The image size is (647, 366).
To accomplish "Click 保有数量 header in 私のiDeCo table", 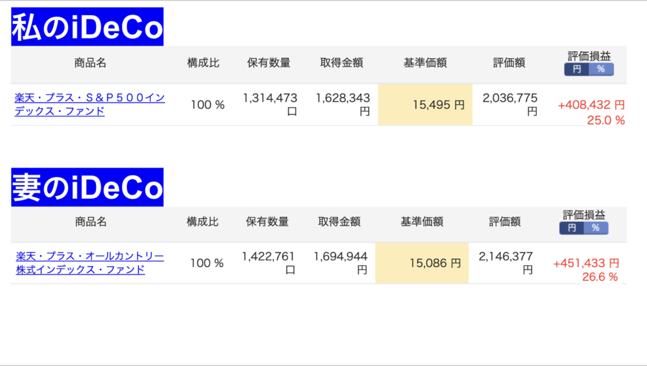I will pyautogui.click(x=269, y=63).
